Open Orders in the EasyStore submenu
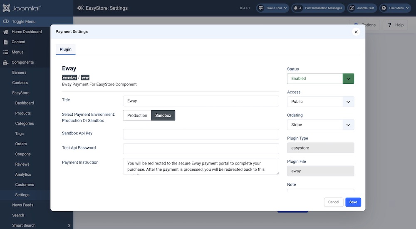This screenshot has width=416, height=229. (x=21, y=144)
